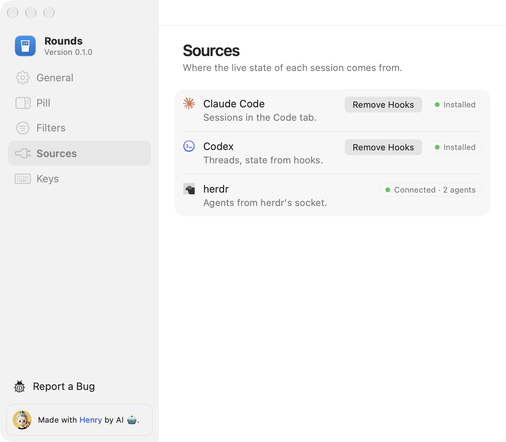Click the robot emoji after AI
Screen dimensions: 506x442
132,420
